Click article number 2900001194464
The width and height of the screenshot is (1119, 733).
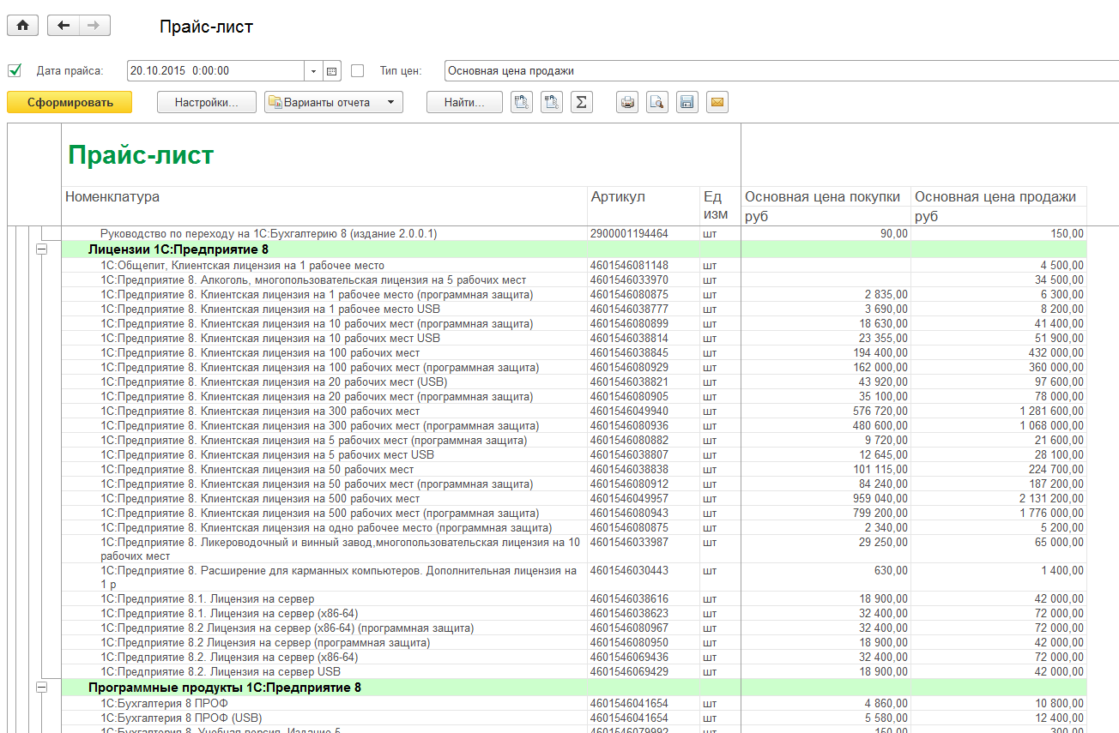(629, 234)
